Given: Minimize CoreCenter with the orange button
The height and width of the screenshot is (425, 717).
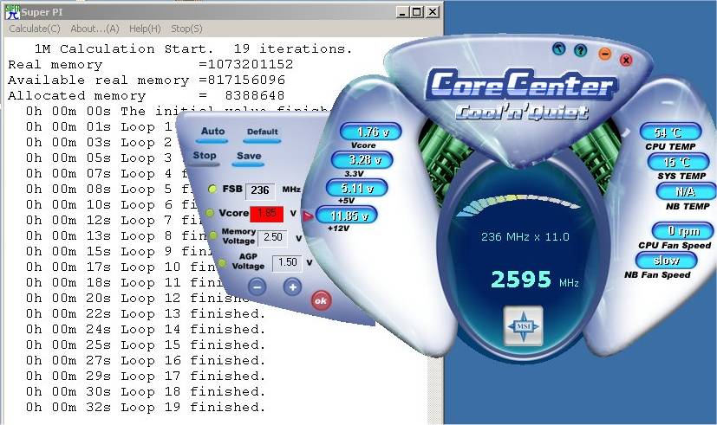Looking at the screenshot, I should 604,55.
